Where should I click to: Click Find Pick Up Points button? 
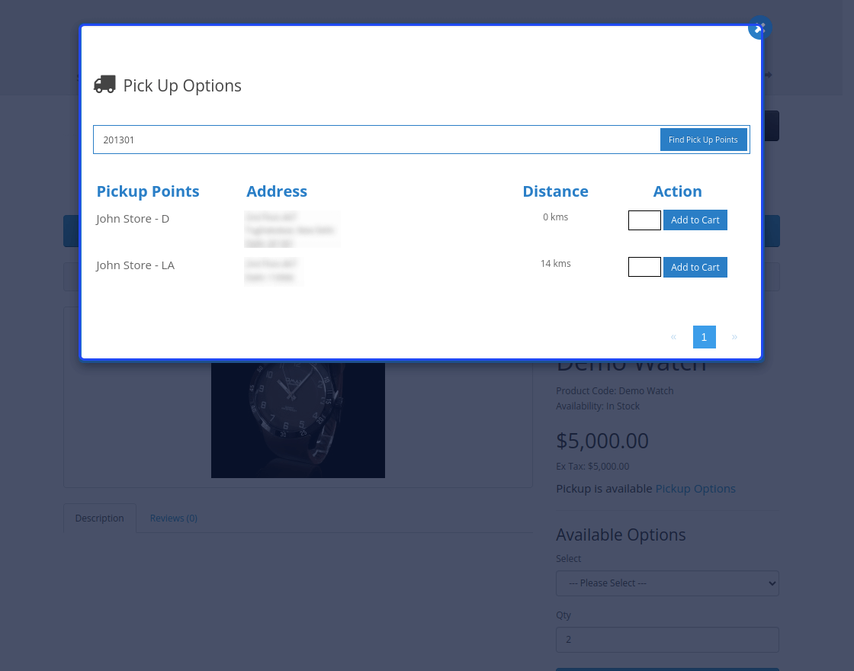coord(703,140)
